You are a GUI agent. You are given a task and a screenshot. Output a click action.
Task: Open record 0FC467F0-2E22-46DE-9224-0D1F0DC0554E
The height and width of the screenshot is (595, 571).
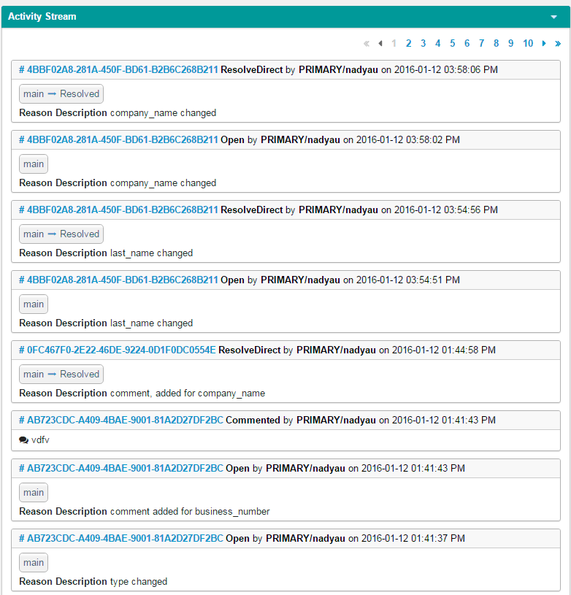(117, 350)
